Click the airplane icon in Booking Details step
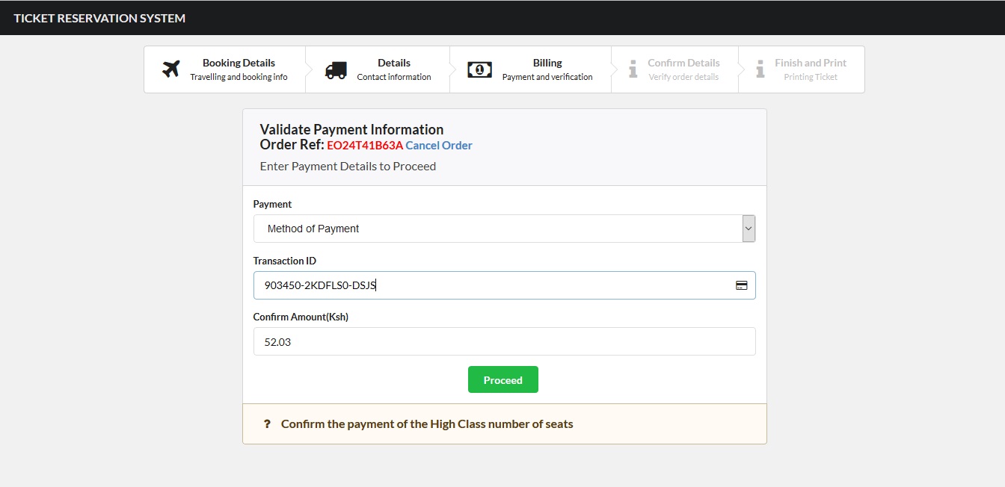The width and height of the screenshot is (1005, 487). pyautogui.click(x=171, y=69)
